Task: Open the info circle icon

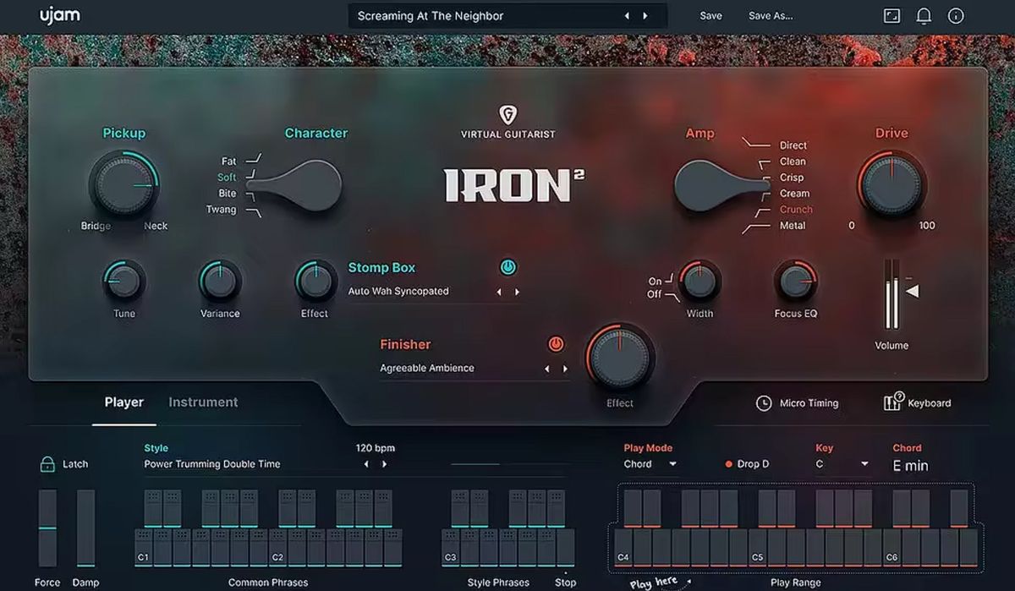Action: click(x=955, y=15)
